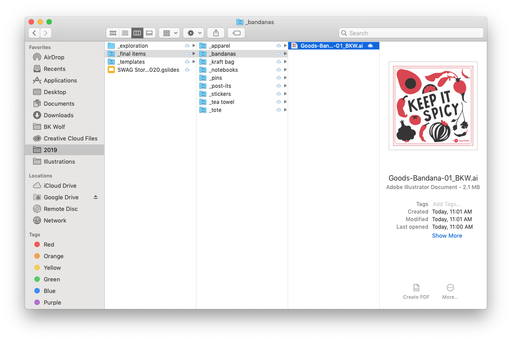512x342 pixels.
Task: Select the Red tag color
Action: coord(49,244)
